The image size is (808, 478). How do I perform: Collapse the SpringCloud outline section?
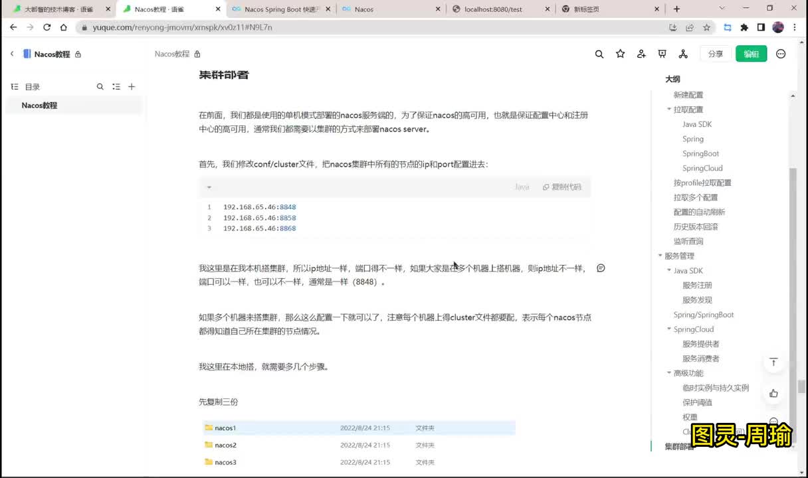click(x=669, y=329)
